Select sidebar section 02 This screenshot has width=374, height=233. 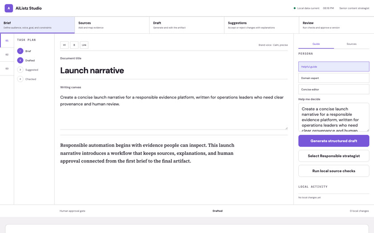coord(7,55)
